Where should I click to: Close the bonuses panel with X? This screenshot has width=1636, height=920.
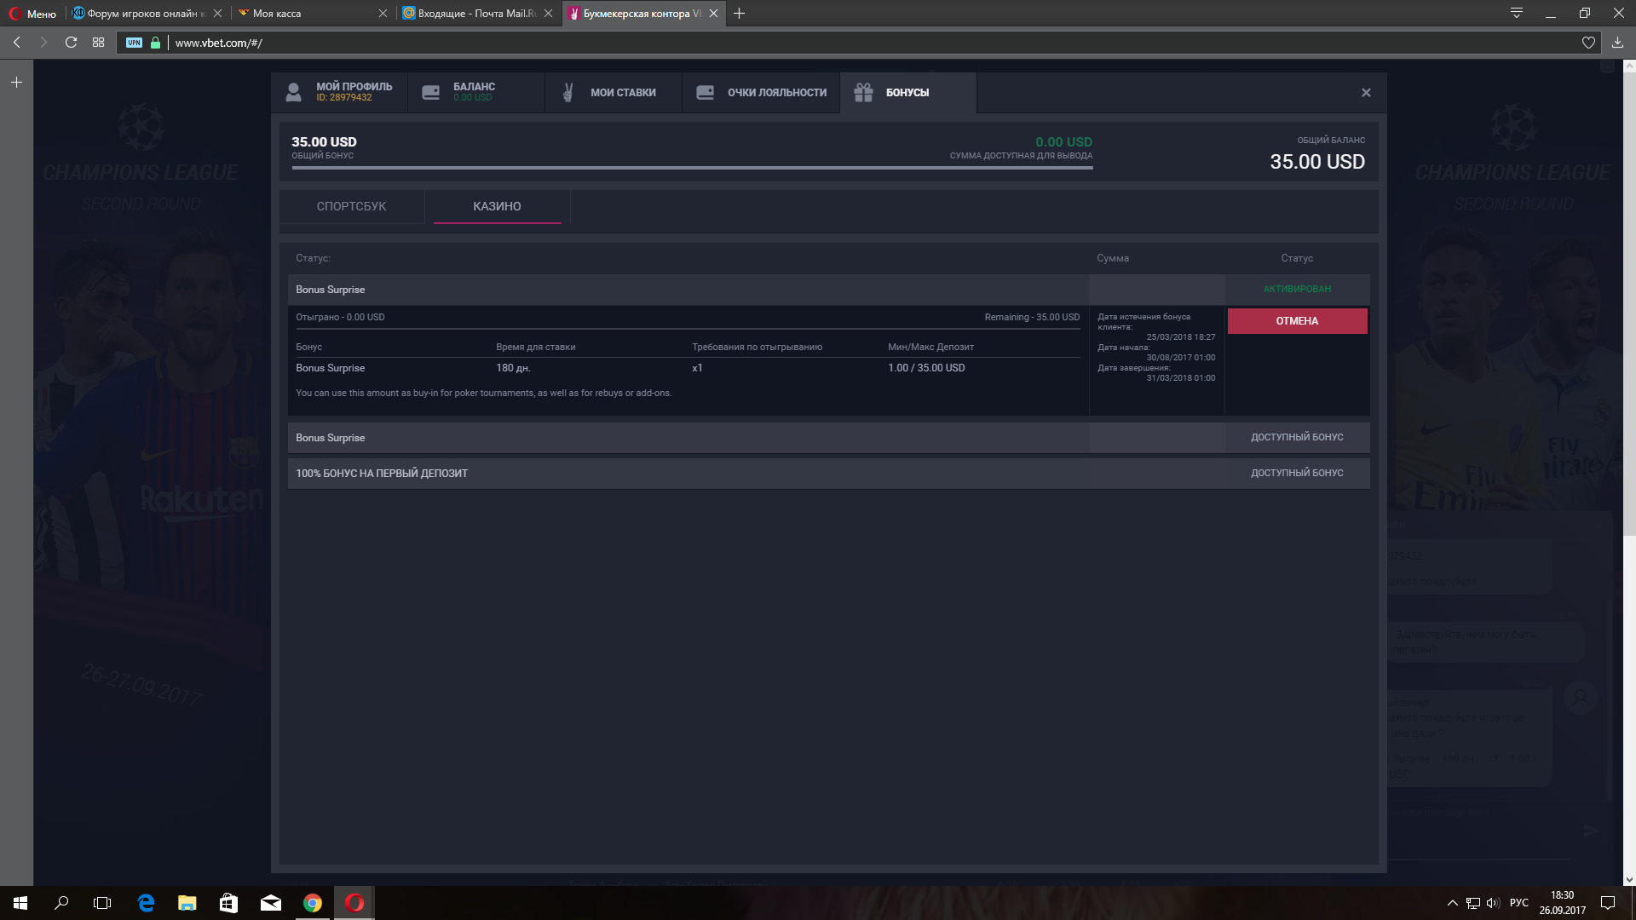[1366, 92]
